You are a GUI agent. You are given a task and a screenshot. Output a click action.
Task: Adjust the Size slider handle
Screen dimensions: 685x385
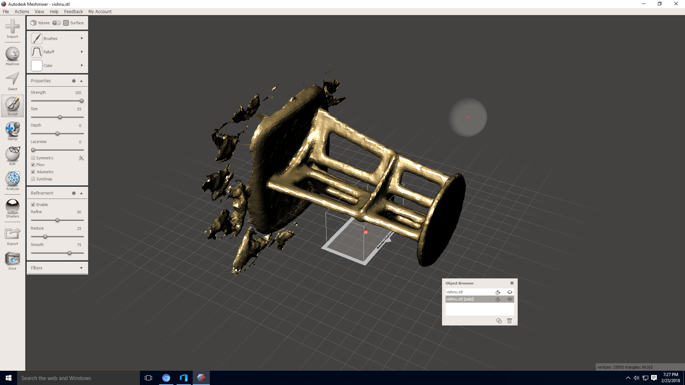click(x=60, y=117)
